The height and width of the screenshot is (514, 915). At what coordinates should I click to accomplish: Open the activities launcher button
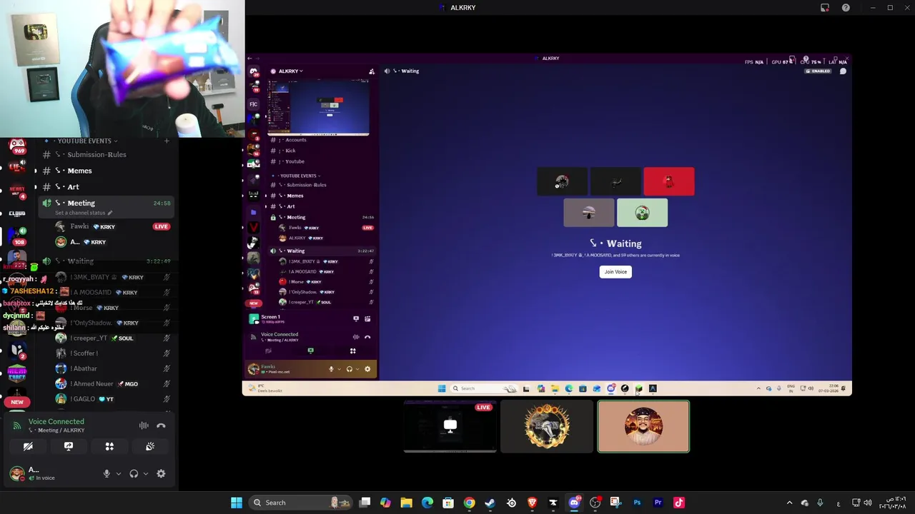109,446
